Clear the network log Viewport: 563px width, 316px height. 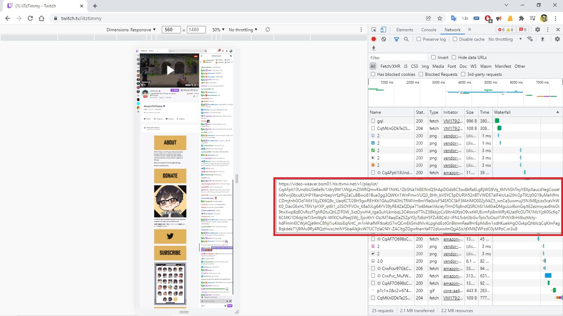click(x=384, y=39)
